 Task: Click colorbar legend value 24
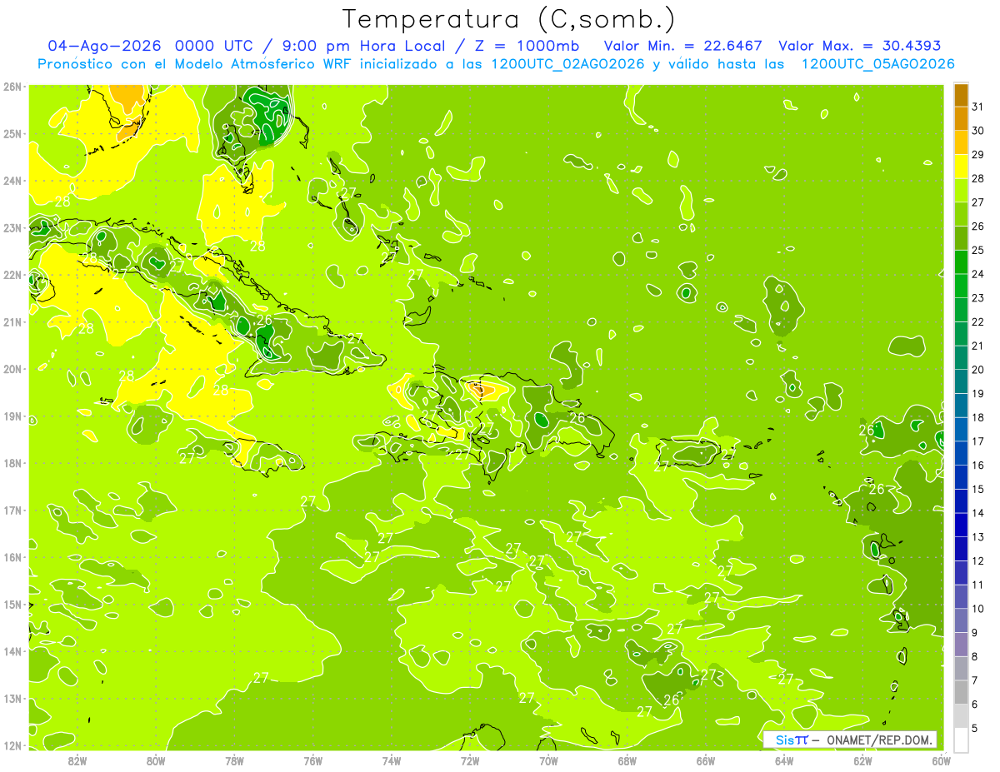tap(977, 274)
